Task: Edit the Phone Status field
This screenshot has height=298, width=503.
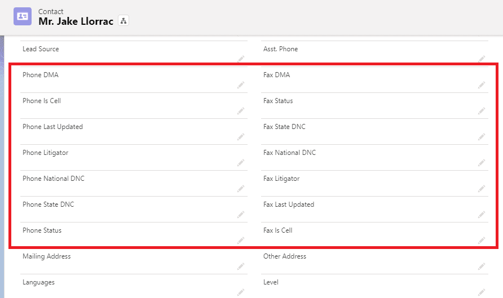Action: click(x=241, y=240)
